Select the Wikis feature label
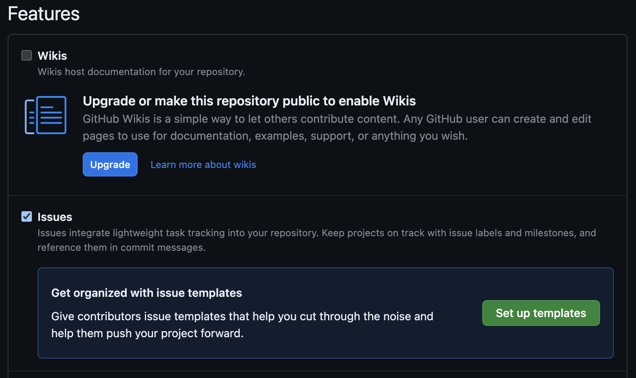This screenshot has height=378, width=636. (x=52, y=55)
